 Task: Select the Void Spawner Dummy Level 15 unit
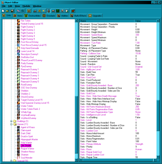35,103
